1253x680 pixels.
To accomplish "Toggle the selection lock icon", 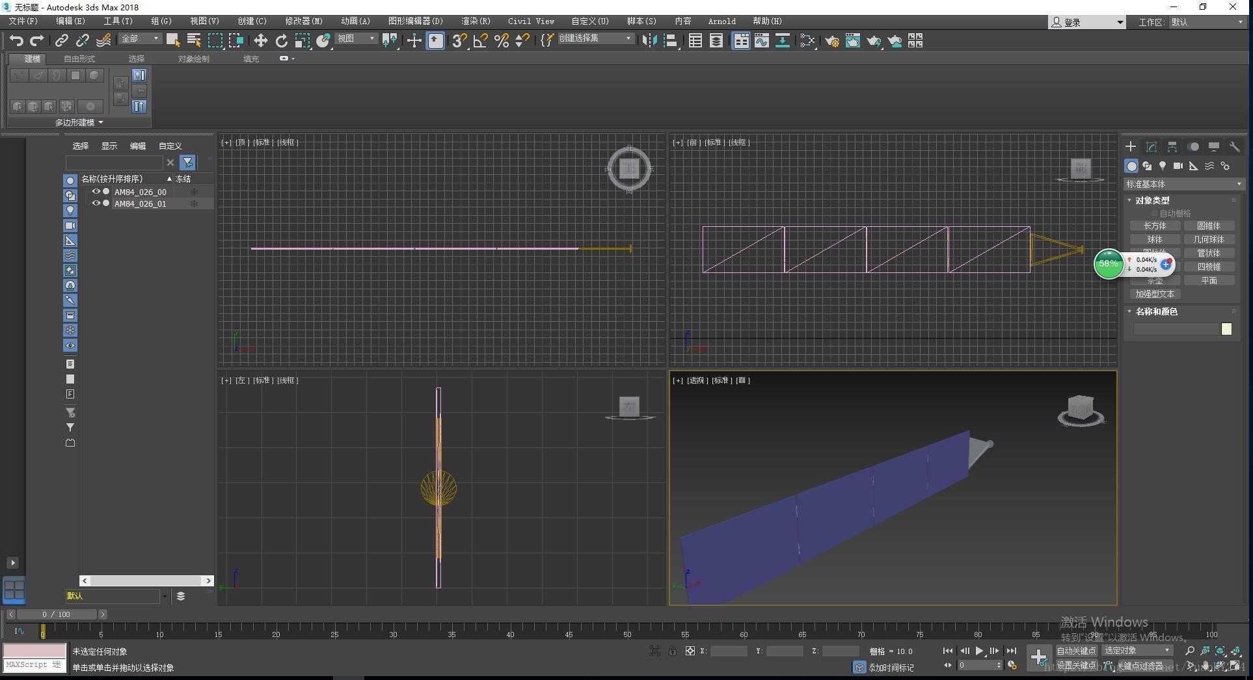I will point(672,651).
